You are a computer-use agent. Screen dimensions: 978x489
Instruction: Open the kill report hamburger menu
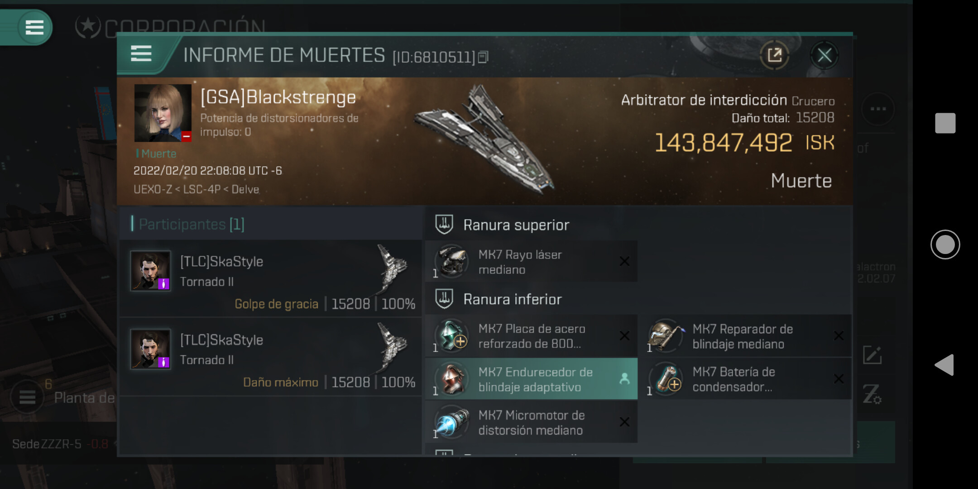click(x=141, y=54)
